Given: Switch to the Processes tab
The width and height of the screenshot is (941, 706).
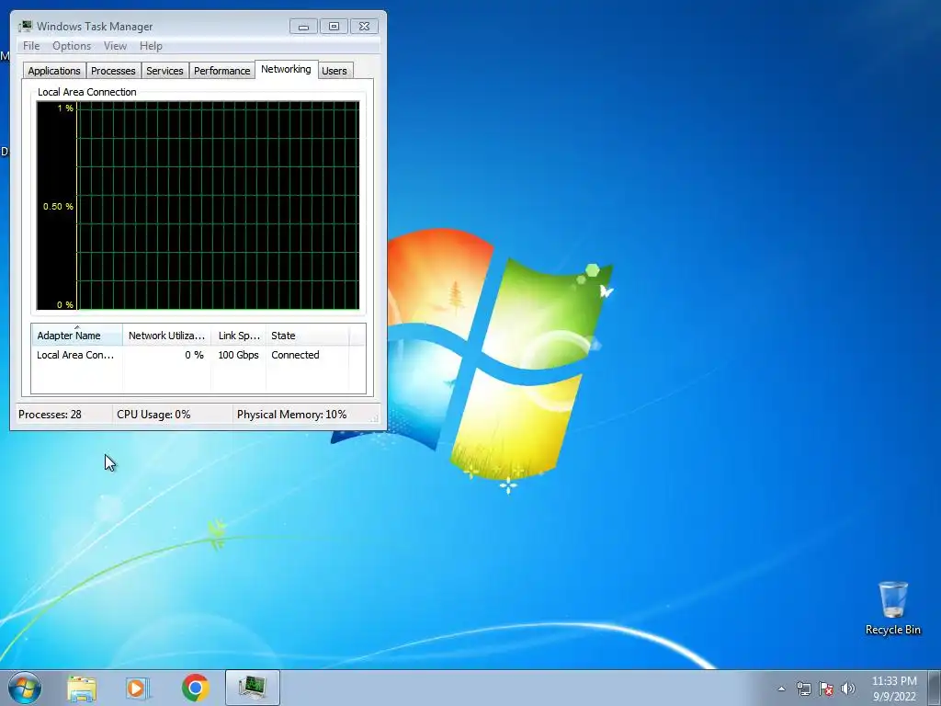Looking at the screenshot, I should pyautogui.click(x=113, y=71).
